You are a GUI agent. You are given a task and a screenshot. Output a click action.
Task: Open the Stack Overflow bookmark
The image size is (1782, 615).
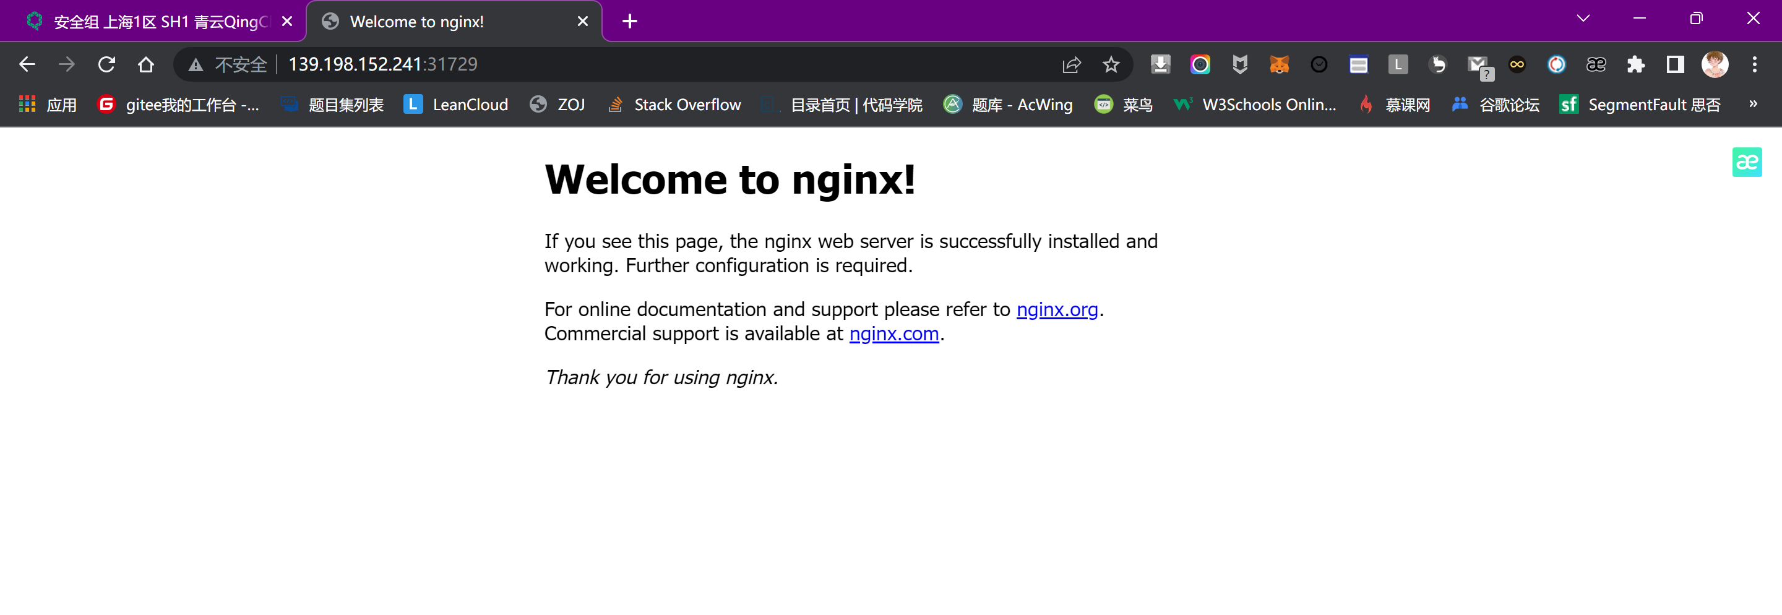click(x=674, y=105)
